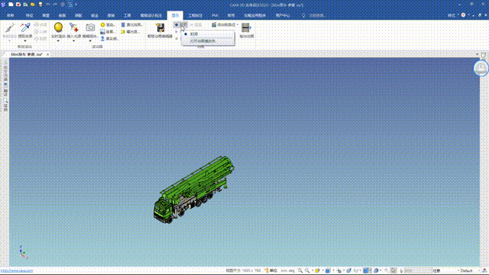Click the save icon in quick access toolbar
Image resolution: width=489 pixels, height=275 pixels.
[x=25, y=5]
